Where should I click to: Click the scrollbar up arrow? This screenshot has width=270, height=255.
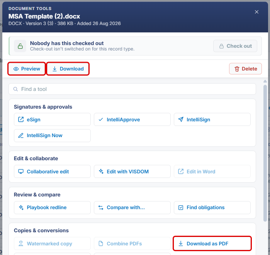point(265,81)
